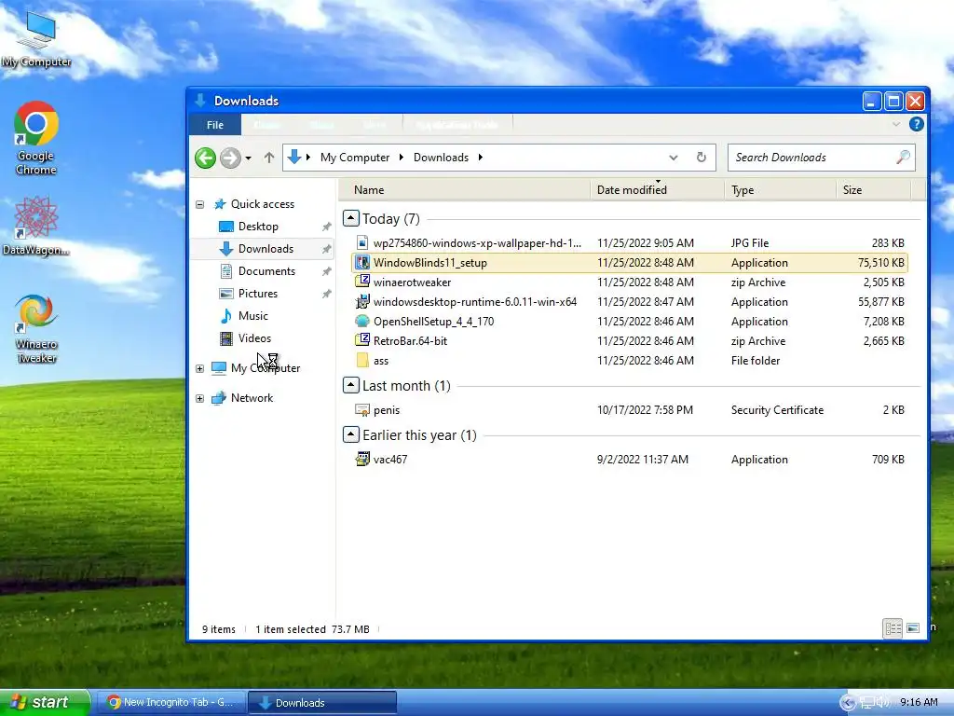
Task: Click size value '55,877 KB'
Action: point(881,301)
